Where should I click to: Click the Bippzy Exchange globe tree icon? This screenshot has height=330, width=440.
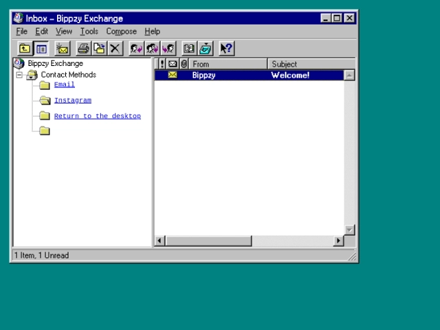(x=19, y=64)
